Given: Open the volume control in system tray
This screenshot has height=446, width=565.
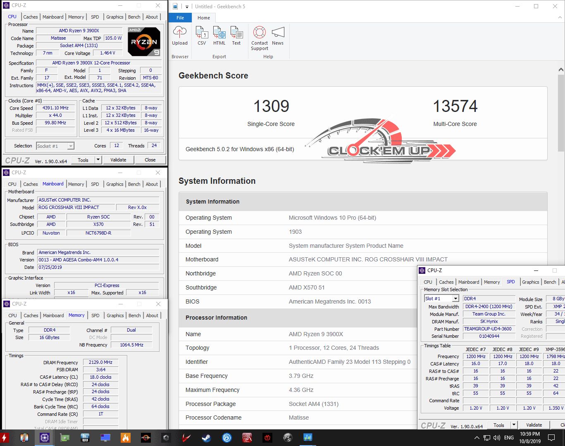Looking at the screenshot, I should point(496,438).
